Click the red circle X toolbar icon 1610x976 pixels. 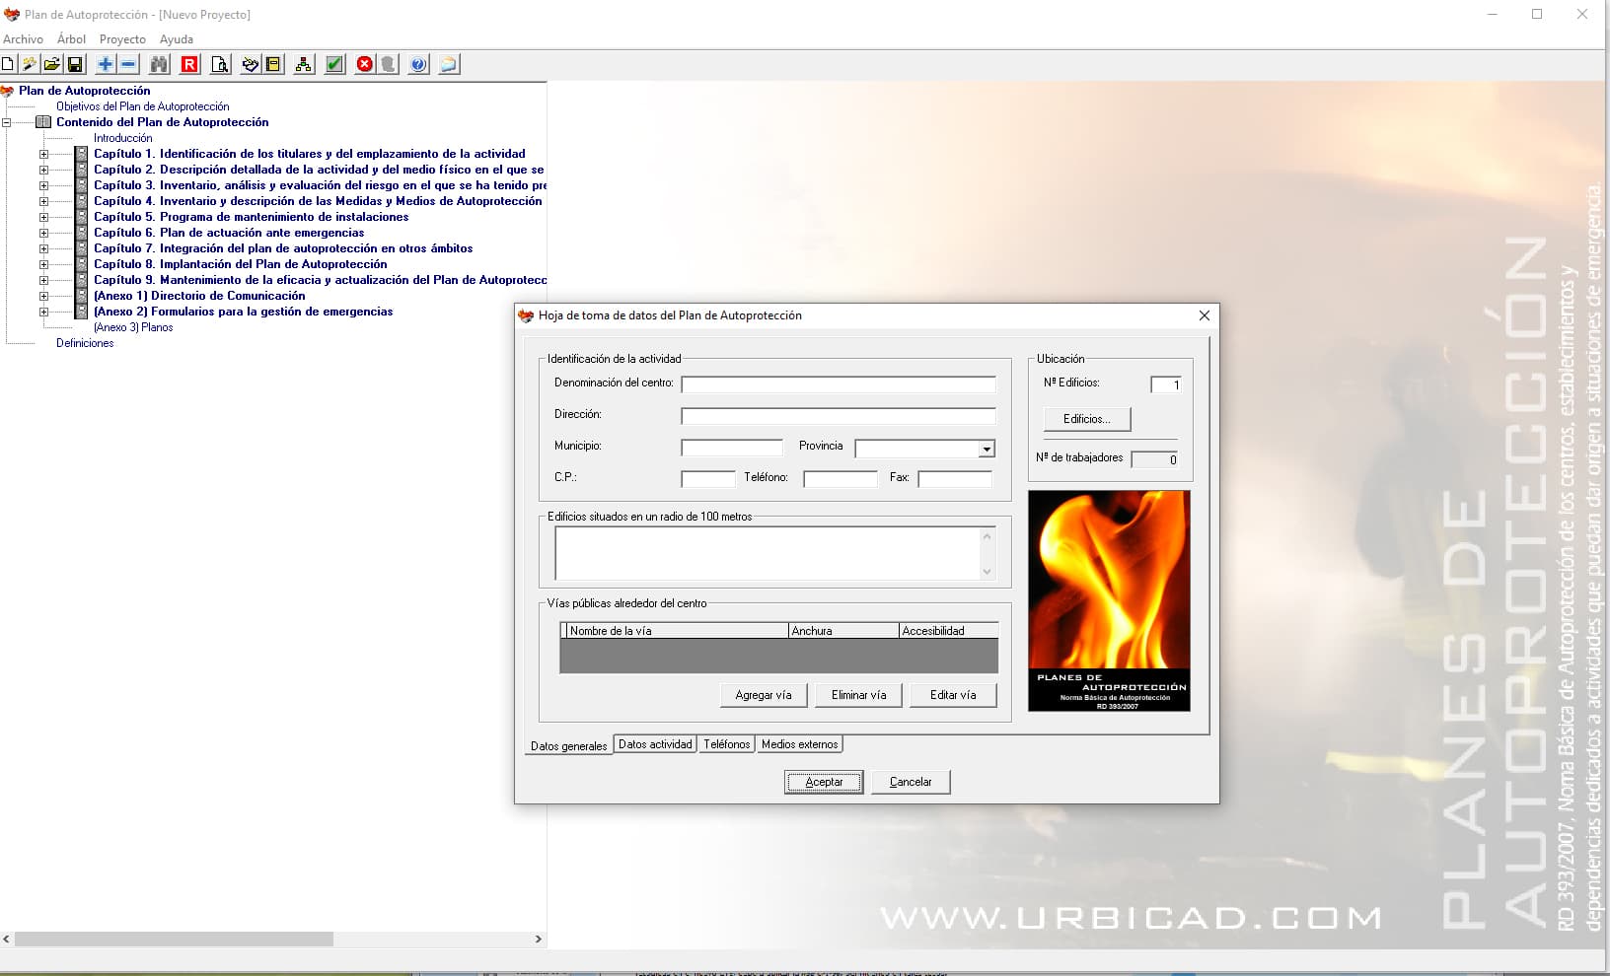click(365, 64)
